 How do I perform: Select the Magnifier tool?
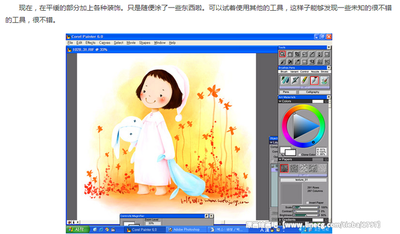(x=282, y=54)
